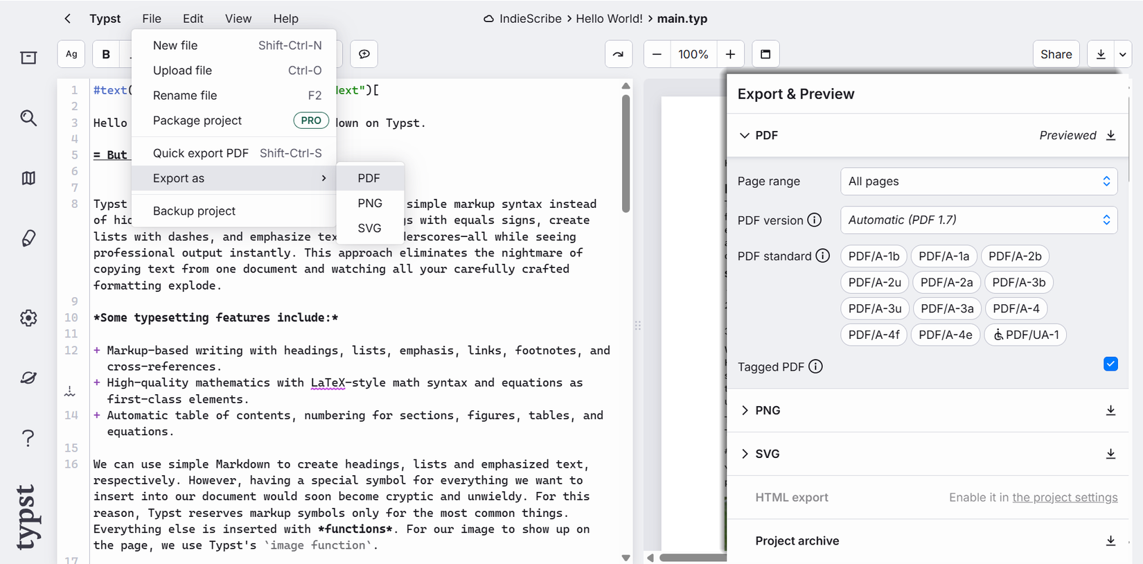Expand the PNG export section
The width and height of the screenshot is (1143, 564).
tap(745, 410)
